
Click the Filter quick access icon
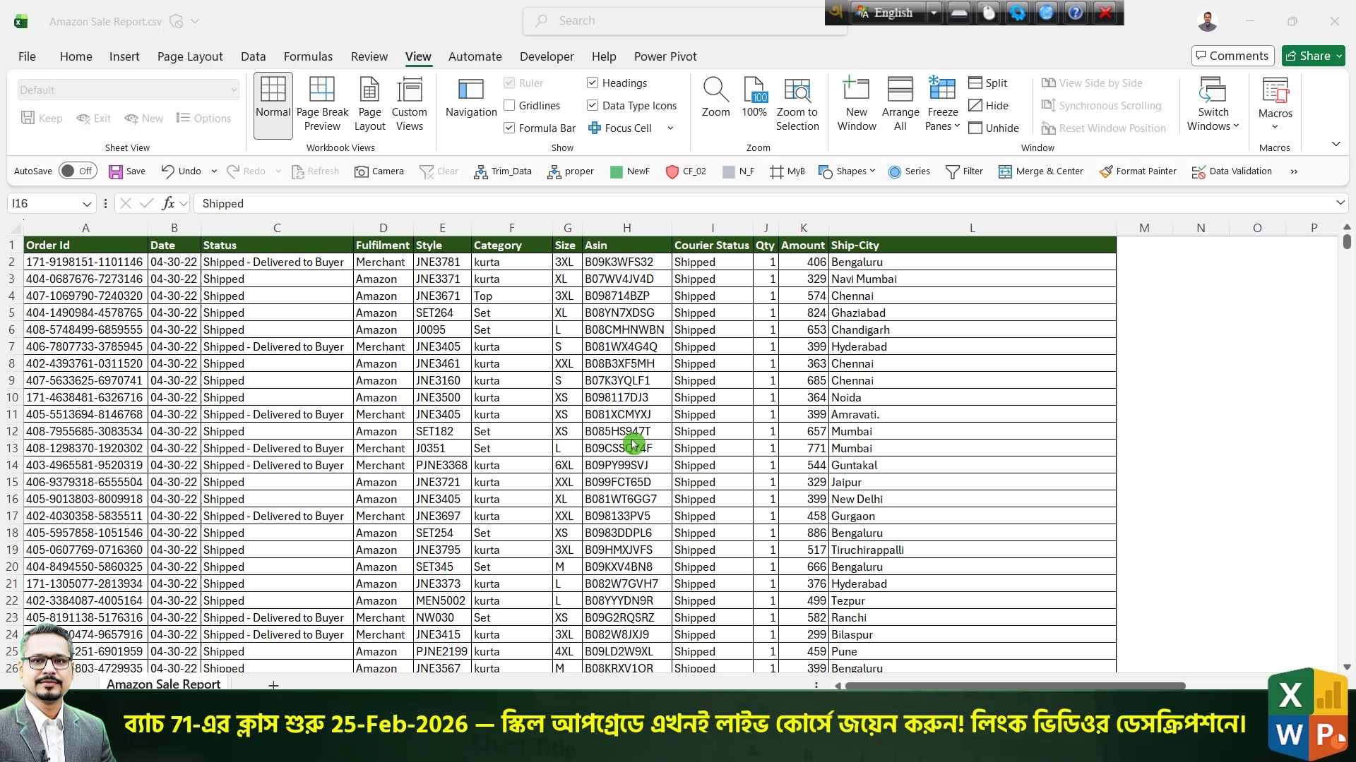pos(965,171)
